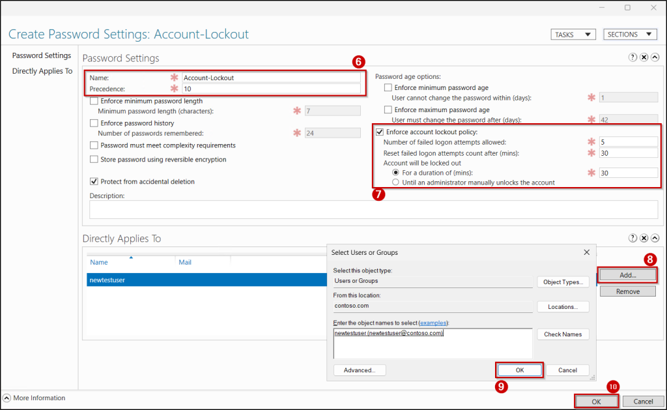Remove the Password Settings section
The height and width of the screenshot is (410, 667).
(x=644, y=57)
